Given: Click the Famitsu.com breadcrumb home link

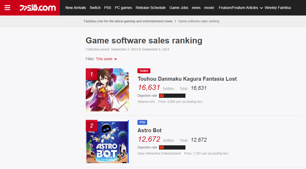Looking at the screenshot, I should 128,21.
